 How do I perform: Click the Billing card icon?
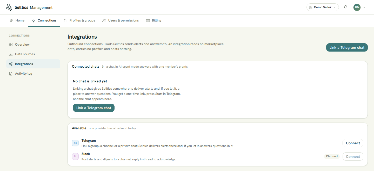148,20
